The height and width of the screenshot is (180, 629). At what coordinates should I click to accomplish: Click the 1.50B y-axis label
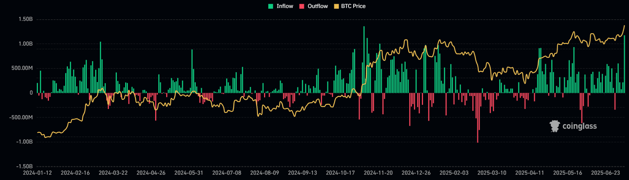tap(25, 19)
